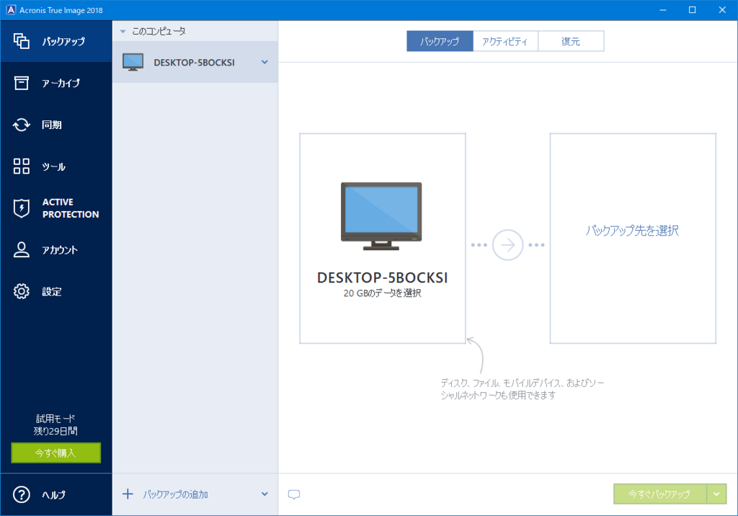Viewport: 738px width, 516px height.
Task: Open the バックアップ section in sidebar
Action: click(56, 41)
